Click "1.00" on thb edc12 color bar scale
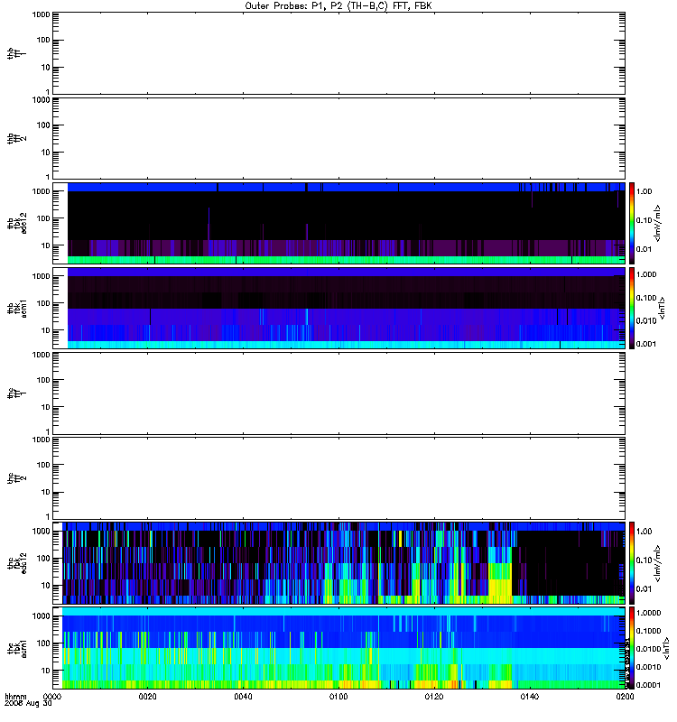Image resolution: width=677 pixels, height=722 pixels. (644, 191)
